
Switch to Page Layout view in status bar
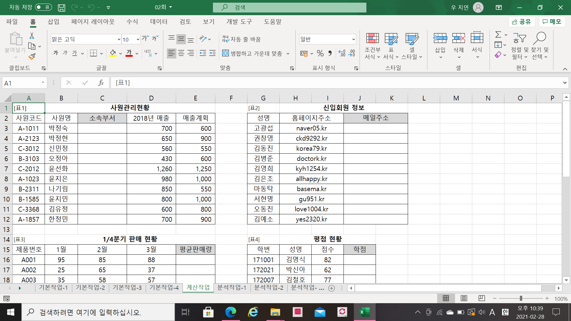point(464,298)
